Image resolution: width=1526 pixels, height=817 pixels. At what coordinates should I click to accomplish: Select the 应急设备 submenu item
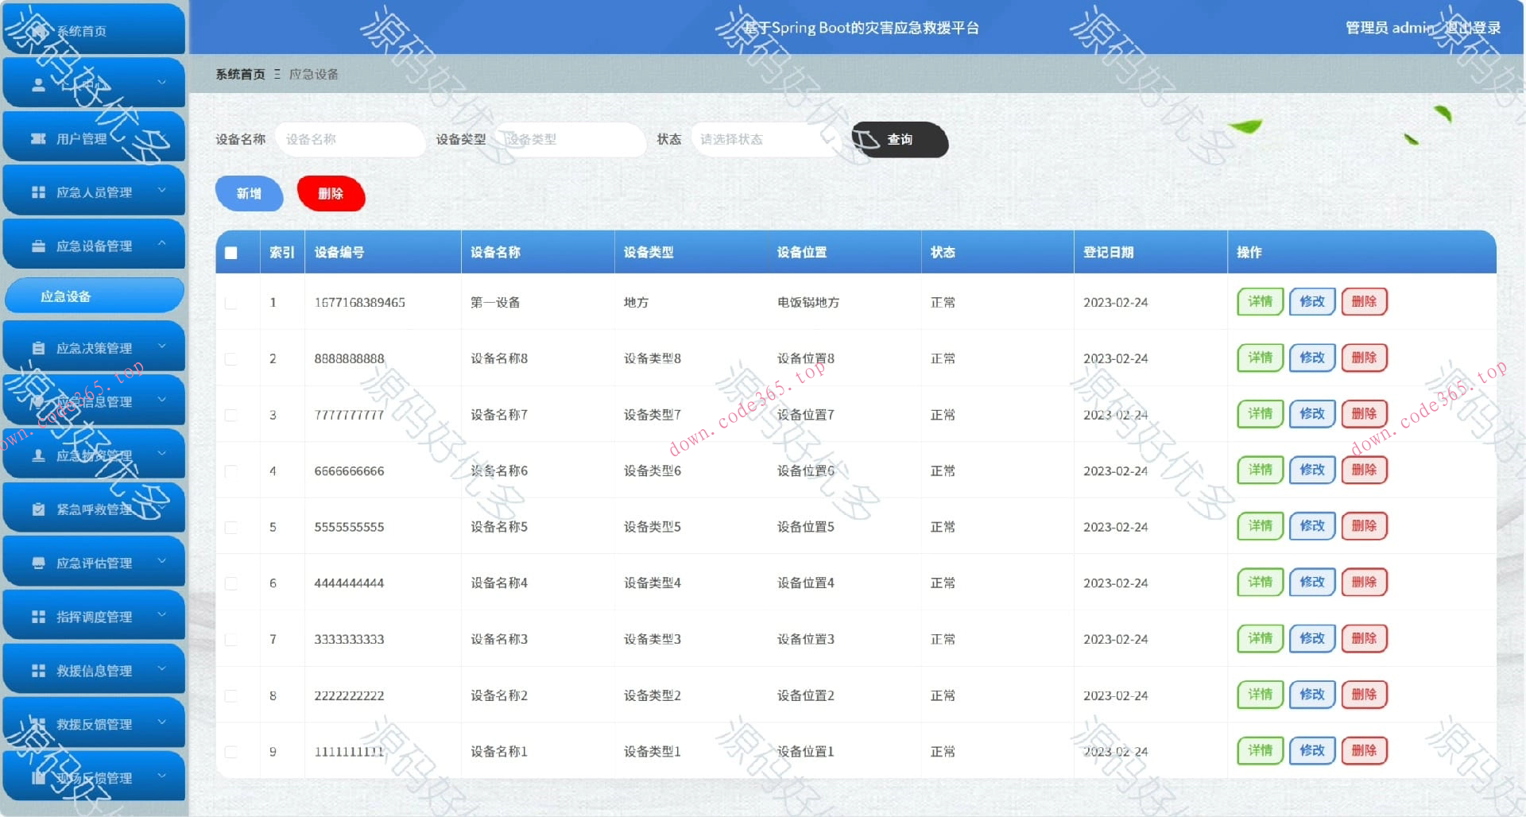click(94, 296)
